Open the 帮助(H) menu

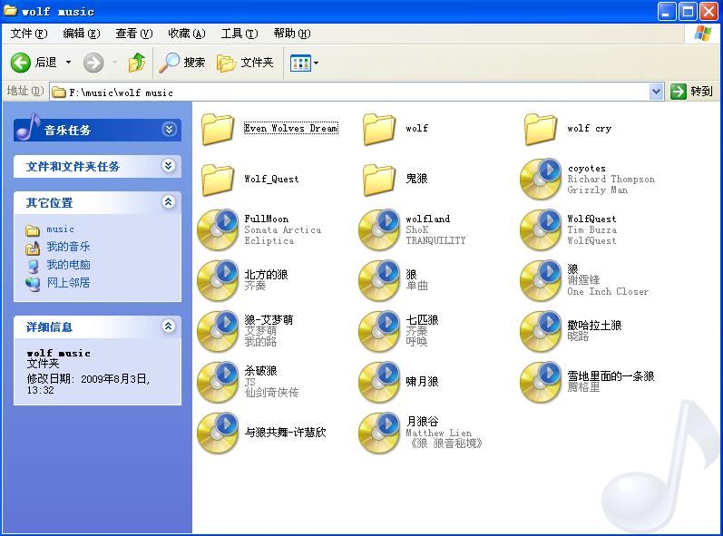click(x=292, y=34)
